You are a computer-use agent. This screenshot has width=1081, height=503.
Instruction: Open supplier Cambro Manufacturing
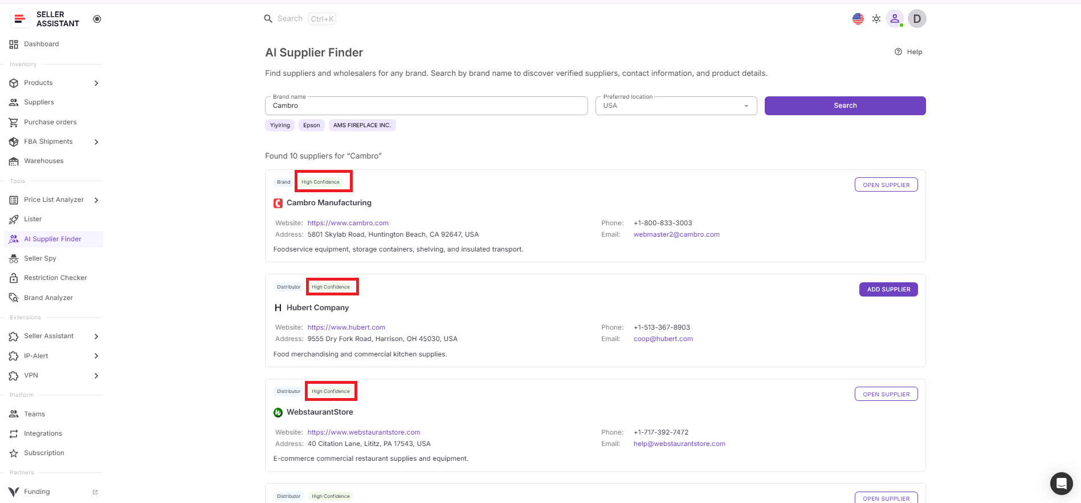[x=886, y=185]
